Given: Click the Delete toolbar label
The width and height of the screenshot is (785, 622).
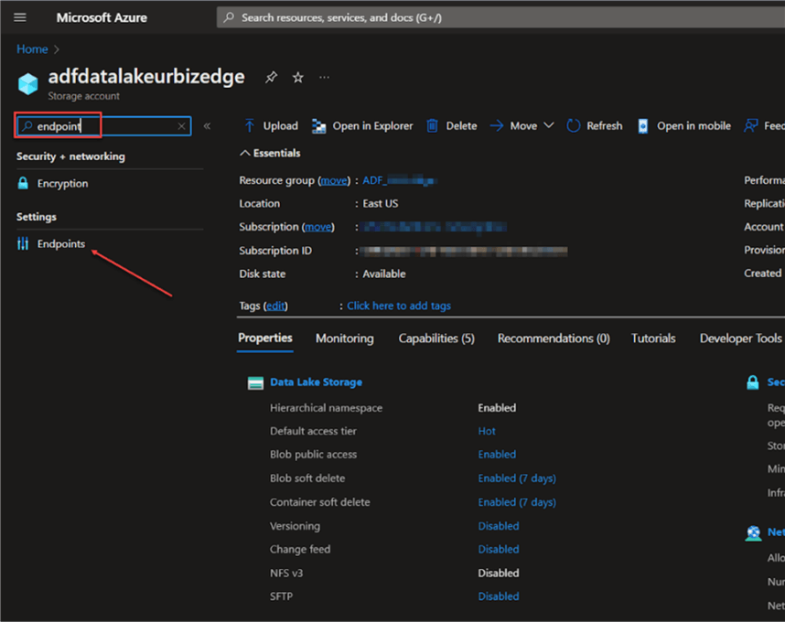Looking at the screenshot, I should [461, 126].
